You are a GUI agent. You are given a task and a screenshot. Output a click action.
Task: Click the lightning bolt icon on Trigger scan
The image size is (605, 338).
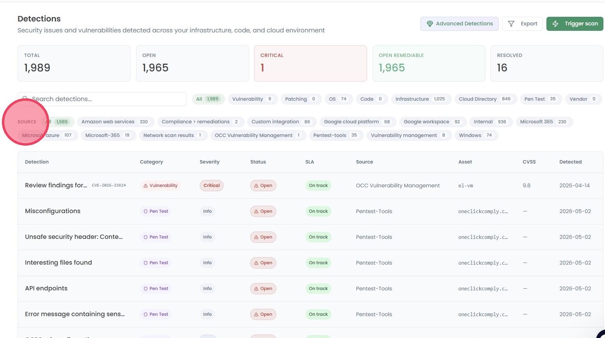(555, 24)
